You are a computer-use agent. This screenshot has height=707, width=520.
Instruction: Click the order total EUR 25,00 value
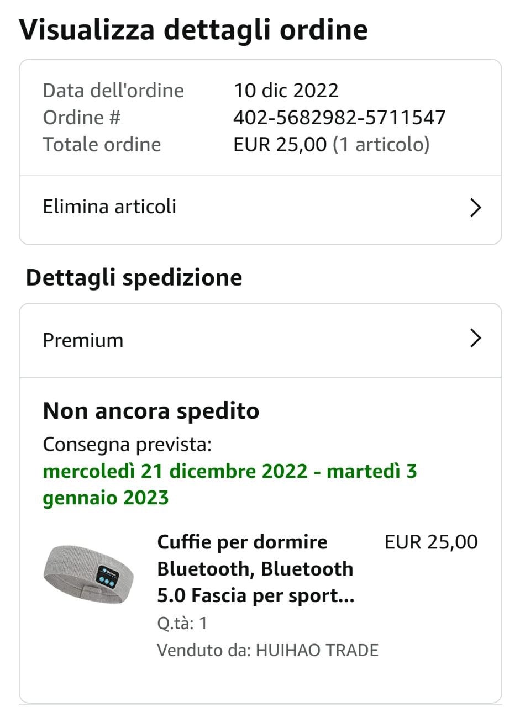[x=280, y=145]
